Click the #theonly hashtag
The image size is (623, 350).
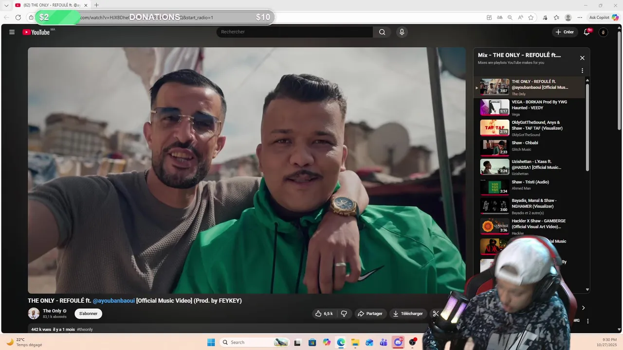point(85,330)
